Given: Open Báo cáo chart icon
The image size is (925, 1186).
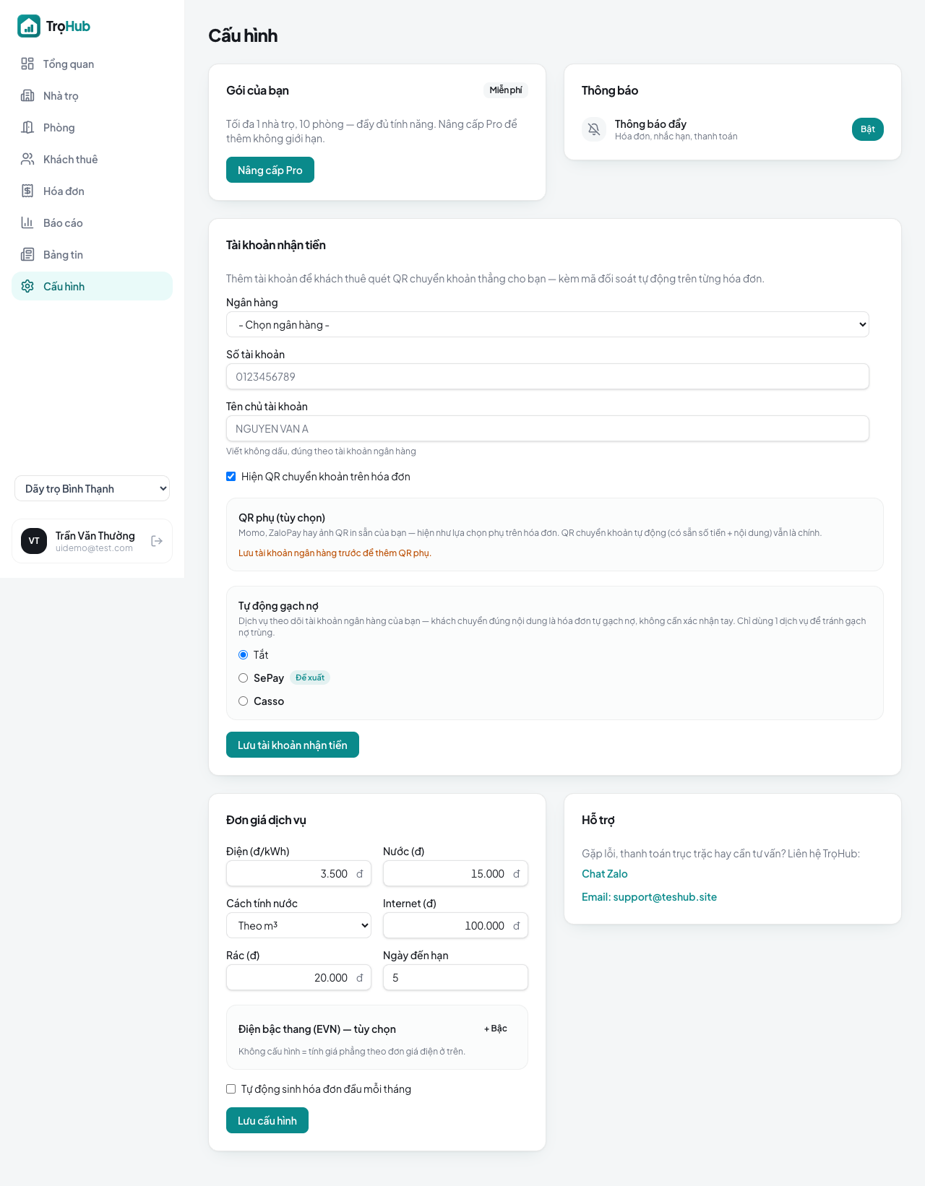Looking at the screenshot, I should (x=27, y=222).
